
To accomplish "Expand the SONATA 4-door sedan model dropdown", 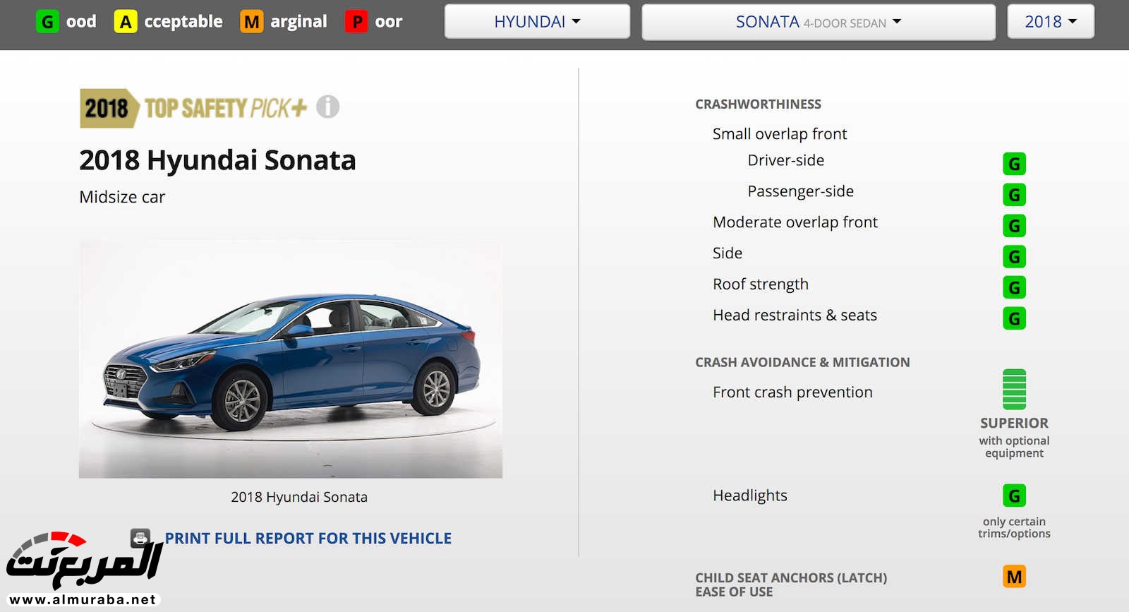I will tap(818, 22).
